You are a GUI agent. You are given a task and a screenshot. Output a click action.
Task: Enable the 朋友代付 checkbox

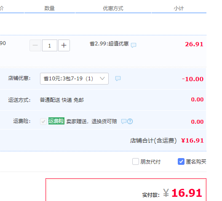pyautogui.click(x=136, y=161)
